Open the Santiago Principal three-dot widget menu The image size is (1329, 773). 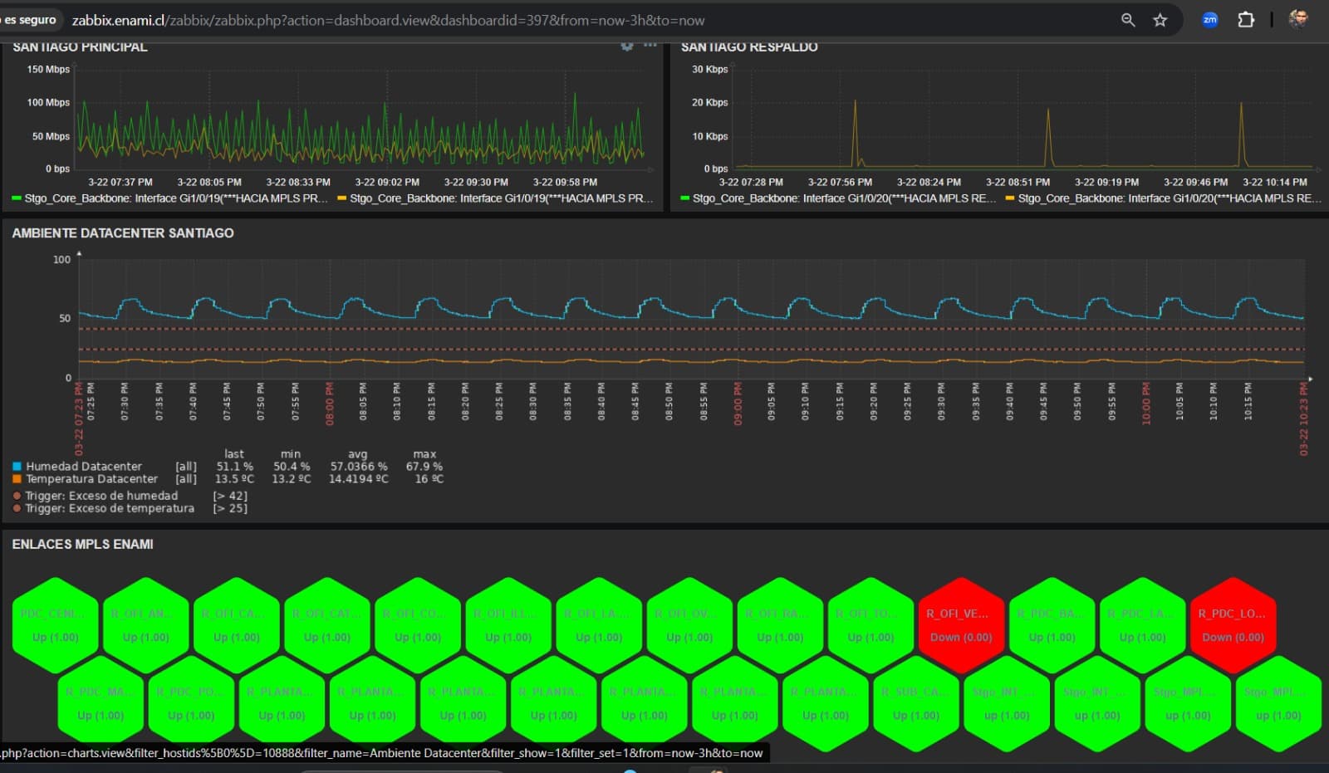[x=650, y=45]
